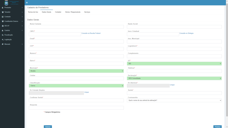The width and height of the screenshot is (228, 128).
Task: Click the Legislação gavel icon
Action: [3, 39]
